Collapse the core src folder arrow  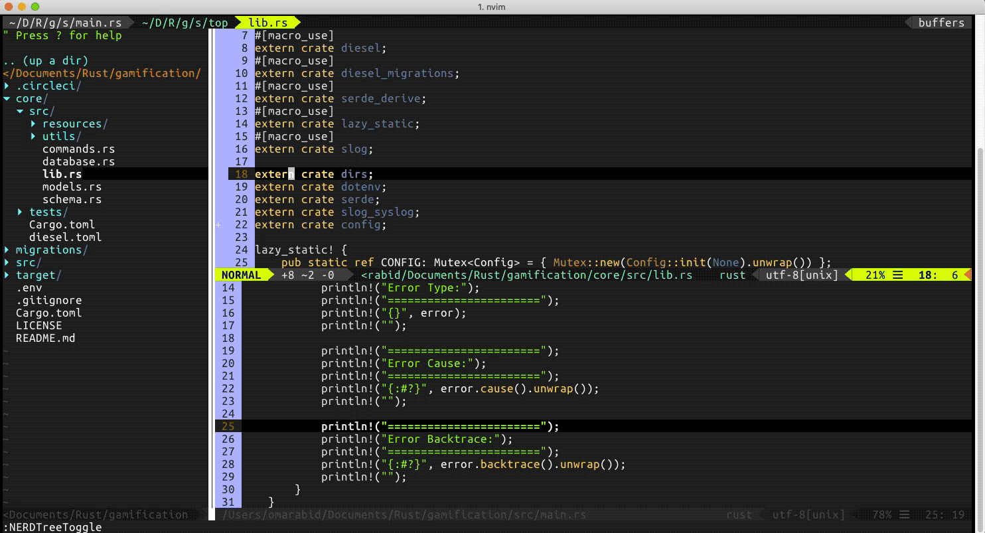click(20, 111)
